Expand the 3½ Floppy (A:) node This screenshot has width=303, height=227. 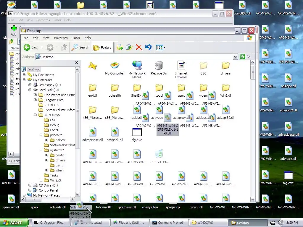coord(30,85)
